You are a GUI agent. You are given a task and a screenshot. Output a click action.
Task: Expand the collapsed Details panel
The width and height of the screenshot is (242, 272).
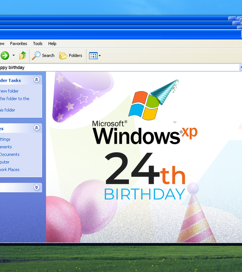click(36, 187)
